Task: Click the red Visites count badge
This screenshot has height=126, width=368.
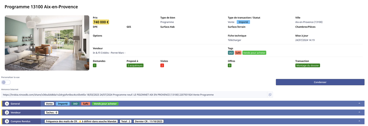Action: 162,65
